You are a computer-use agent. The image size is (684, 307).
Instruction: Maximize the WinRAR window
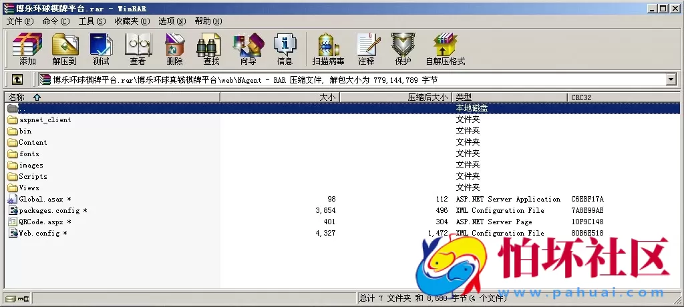[x=663, y=8]
